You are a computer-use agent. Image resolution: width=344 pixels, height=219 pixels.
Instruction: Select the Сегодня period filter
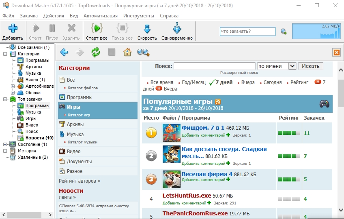tap(273, 82)
